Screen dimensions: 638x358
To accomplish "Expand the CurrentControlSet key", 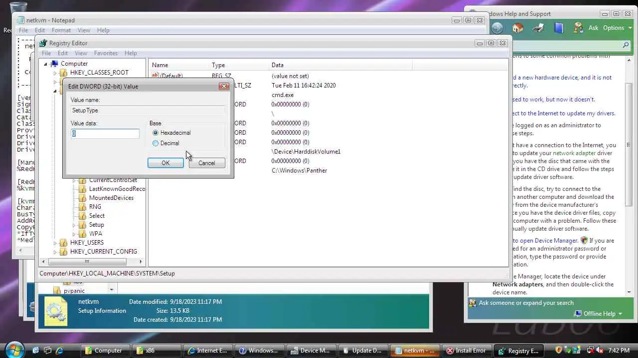I will tap(74, 180).
